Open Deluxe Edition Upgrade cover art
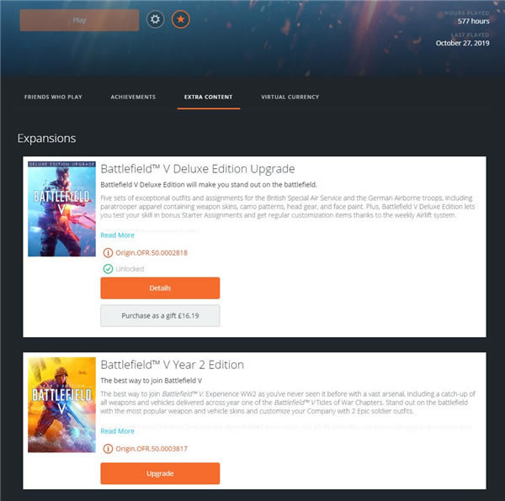505x501 pixels. point(61,209)
